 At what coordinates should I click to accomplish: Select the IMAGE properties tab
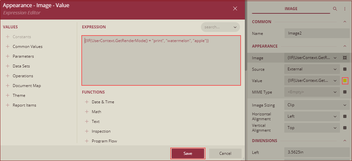pyautogui.click(x=291, y=9)
